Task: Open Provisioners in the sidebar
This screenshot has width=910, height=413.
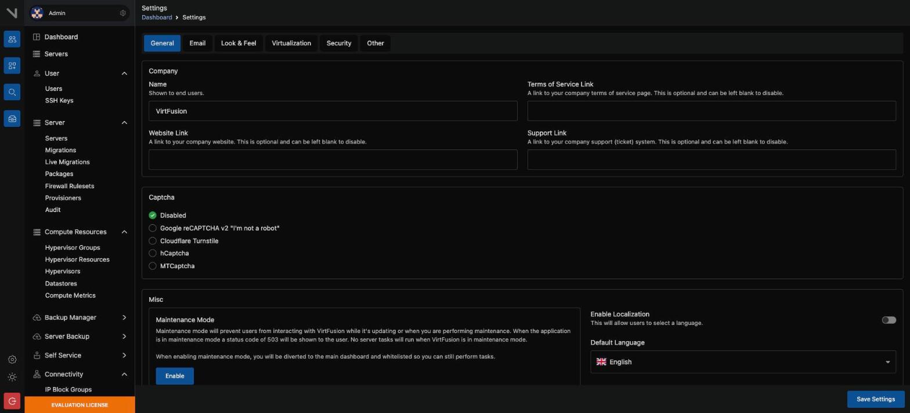Action: 63,198
